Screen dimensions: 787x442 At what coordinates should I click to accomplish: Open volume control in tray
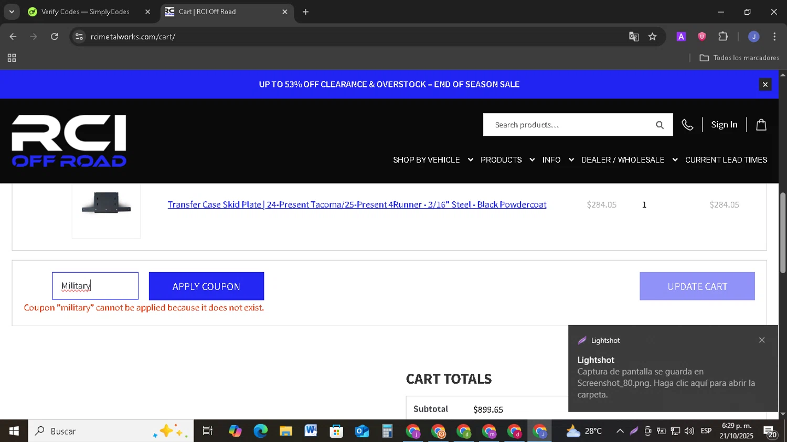(689, 431)
